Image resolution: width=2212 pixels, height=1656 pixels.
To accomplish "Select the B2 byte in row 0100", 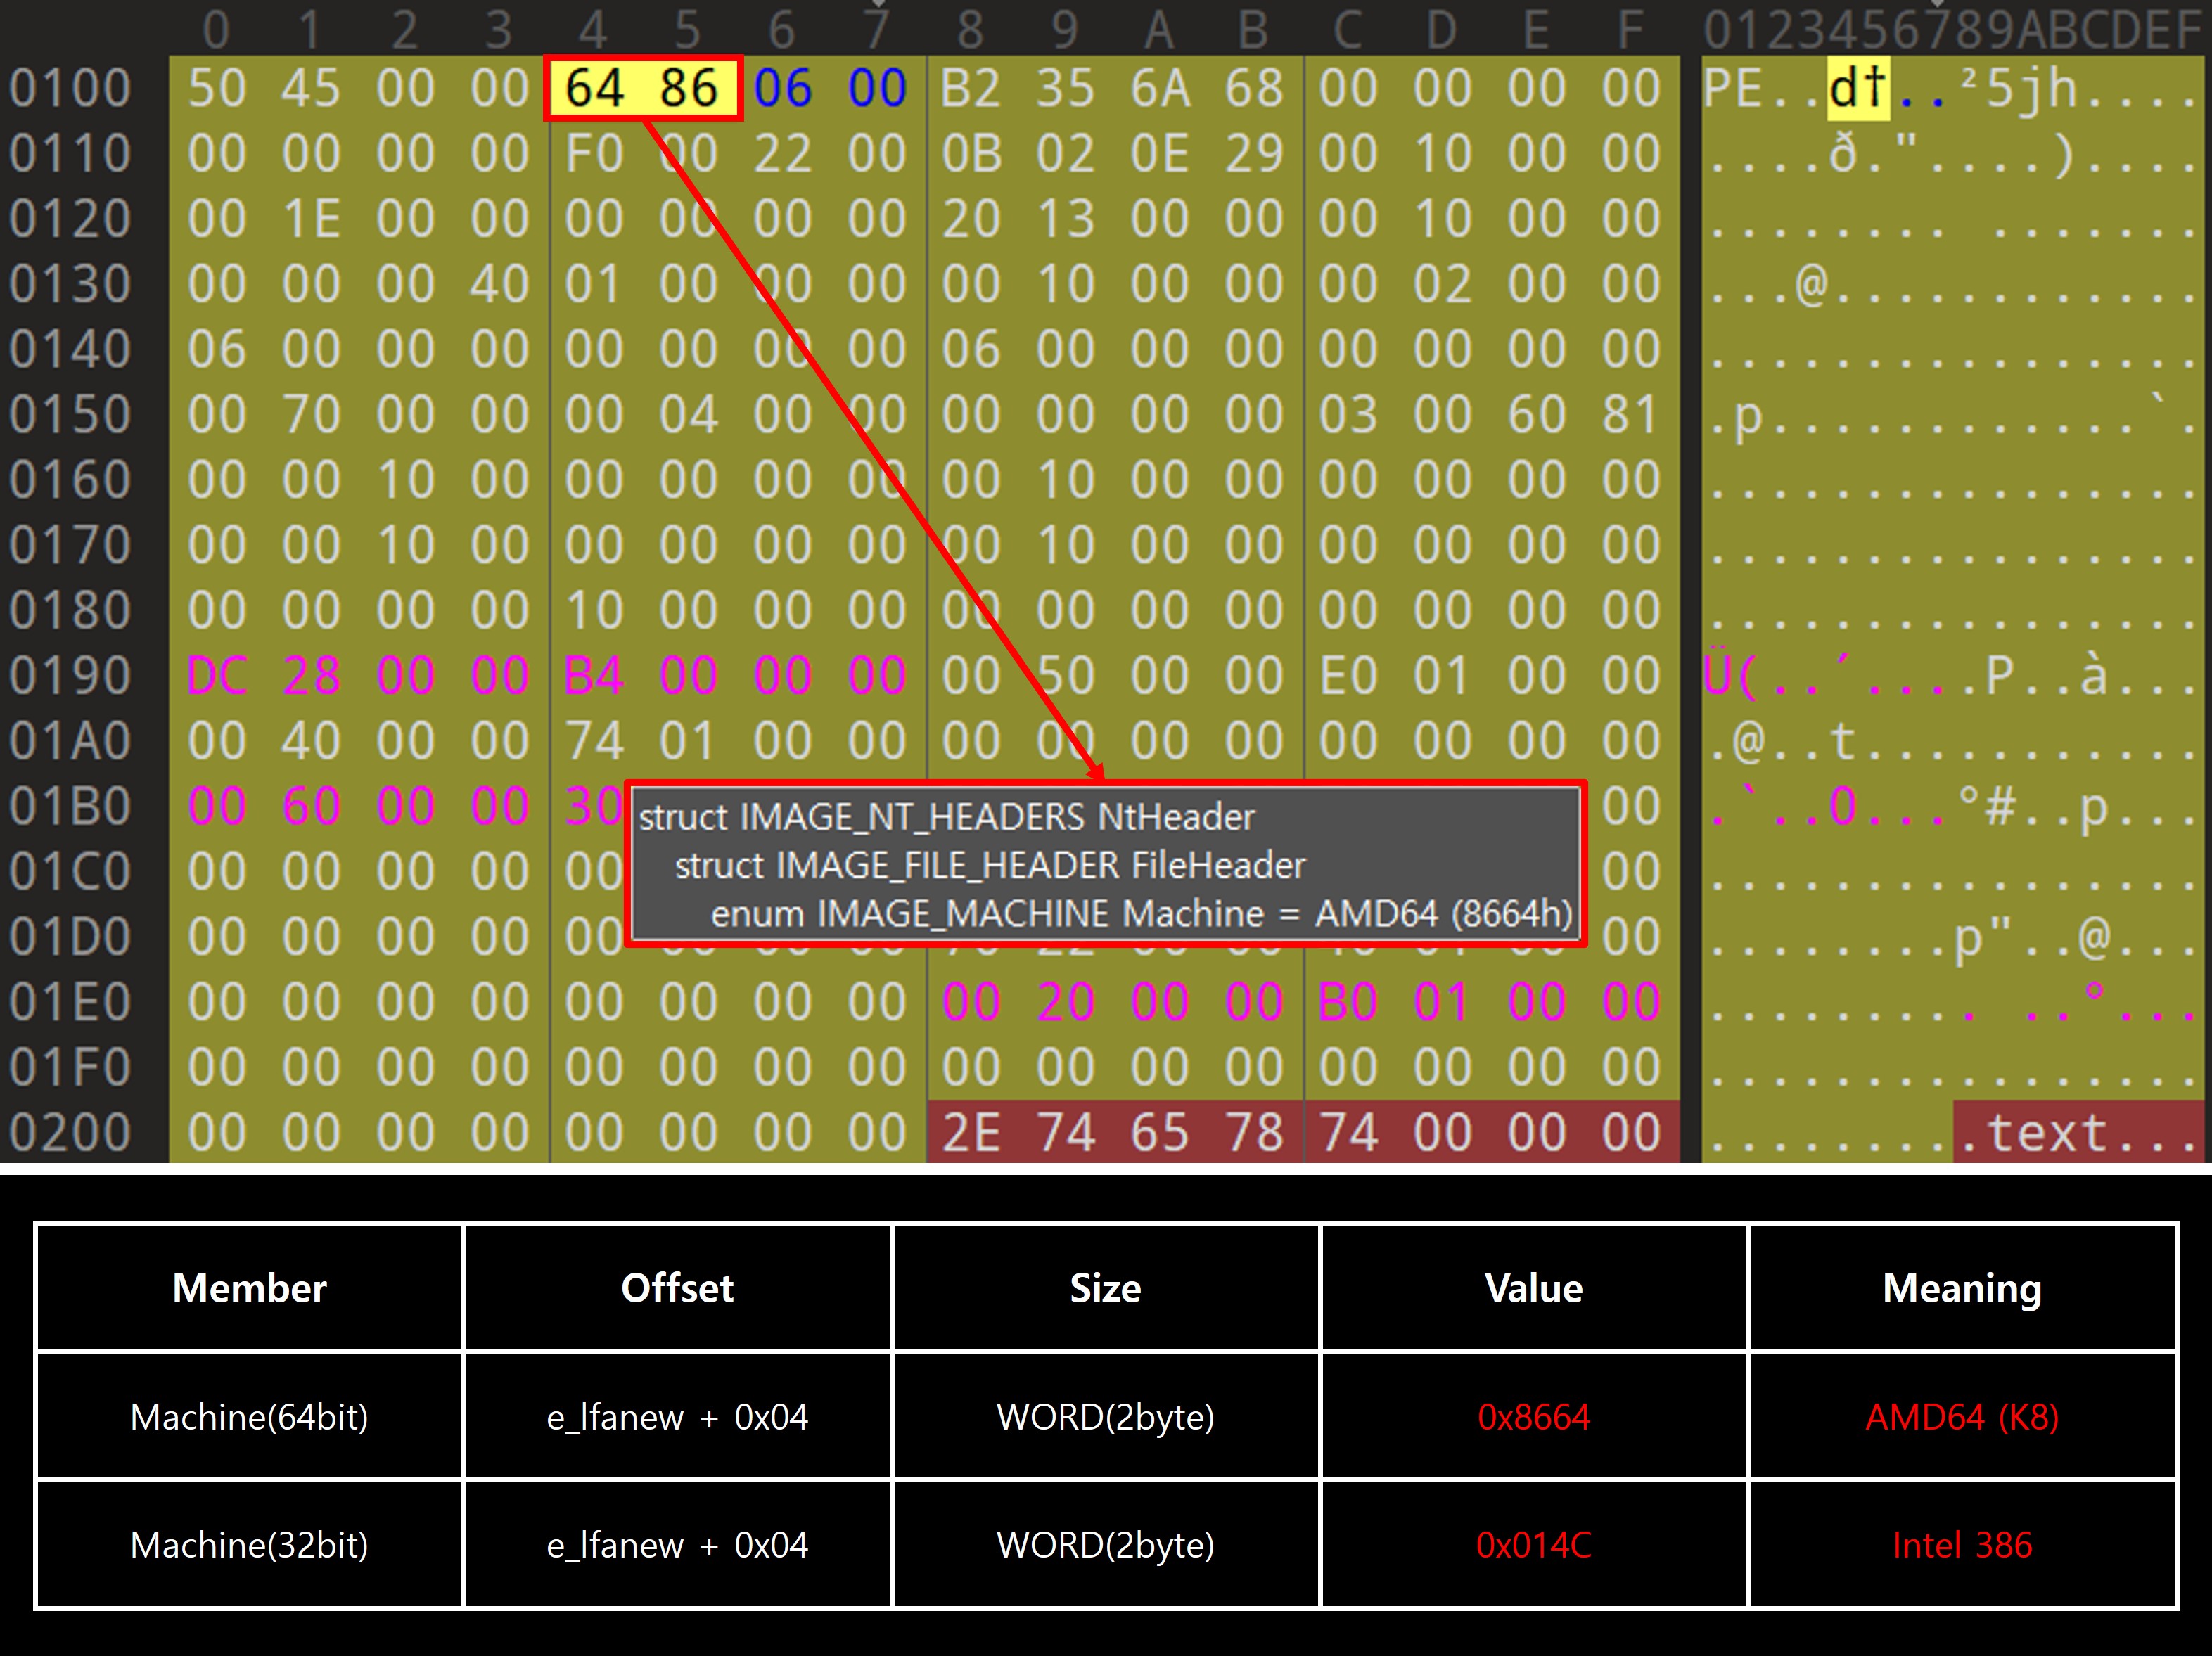I will pyautogui.click(x=970, y=88).
